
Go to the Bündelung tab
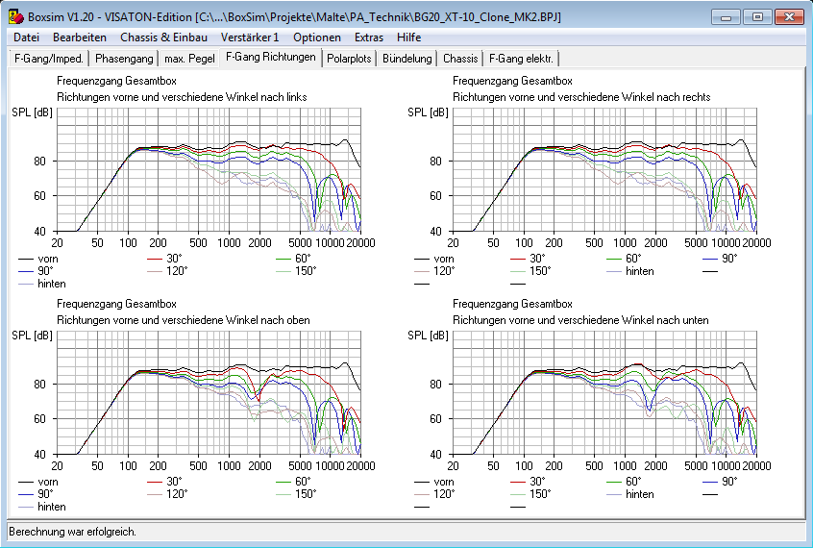coord(407,59)
